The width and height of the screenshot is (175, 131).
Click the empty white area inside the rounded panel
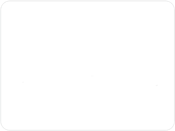[x=87, y=44]
